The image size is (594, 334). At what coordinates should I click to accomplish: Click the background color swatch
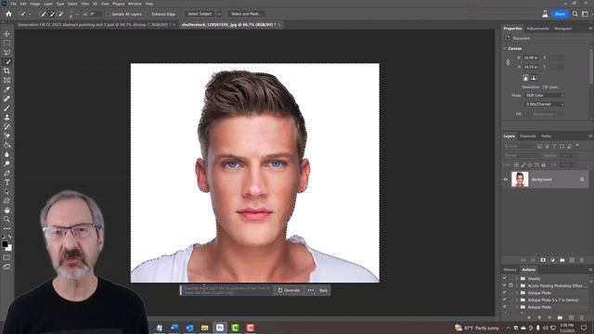(9, 249)
